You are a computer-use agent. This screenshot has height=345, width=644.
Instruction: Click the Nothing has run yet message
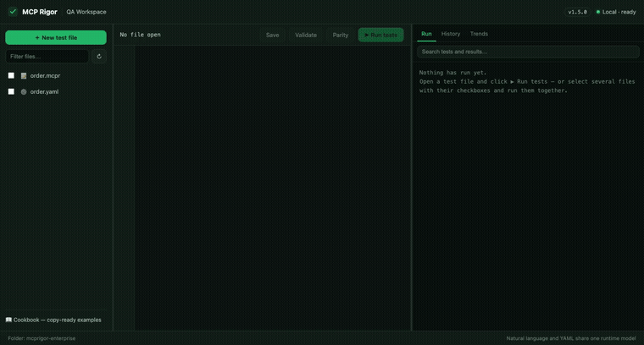pyautogui.click(x=452, y=73)
